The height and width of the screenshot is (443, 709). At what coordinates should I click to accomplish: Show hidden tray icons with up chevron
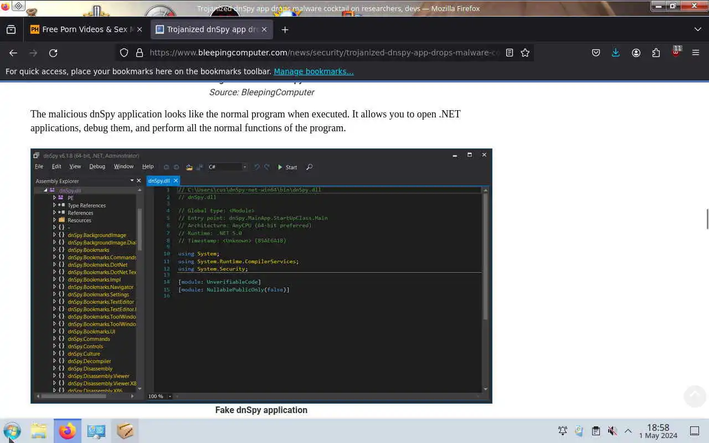coord(628,431)
